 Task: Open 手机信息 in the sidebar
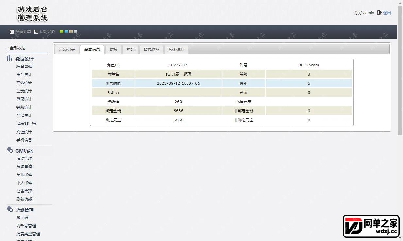(24, 140)
